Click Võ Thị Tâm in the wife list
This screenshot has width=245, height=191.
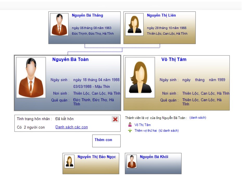coord(142,125)
